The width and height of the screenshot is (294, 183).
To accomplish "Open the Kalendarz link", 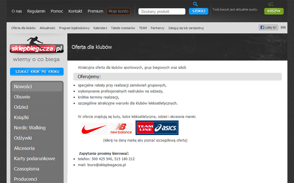I will click(100, 28).
